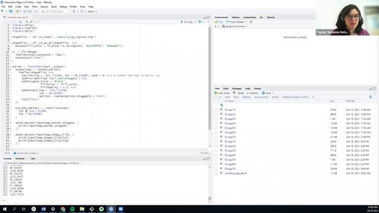Open the Addins dropdown
The image size is (379, 213).
tap(92, 11)
